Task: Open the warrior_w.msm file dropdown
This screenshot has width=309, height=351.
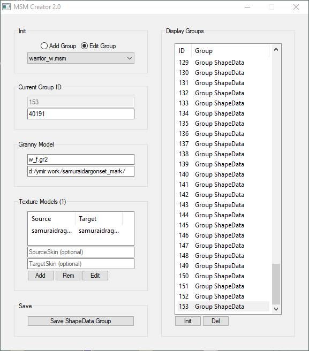Action: [81, 58]
